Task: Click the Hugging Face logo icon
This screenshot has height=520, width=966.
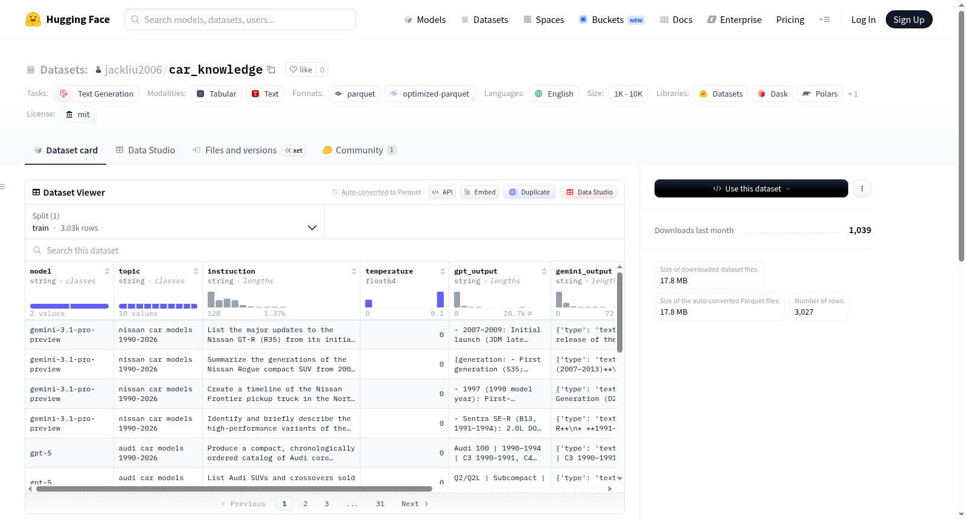Action: click(x=33, y=19)
